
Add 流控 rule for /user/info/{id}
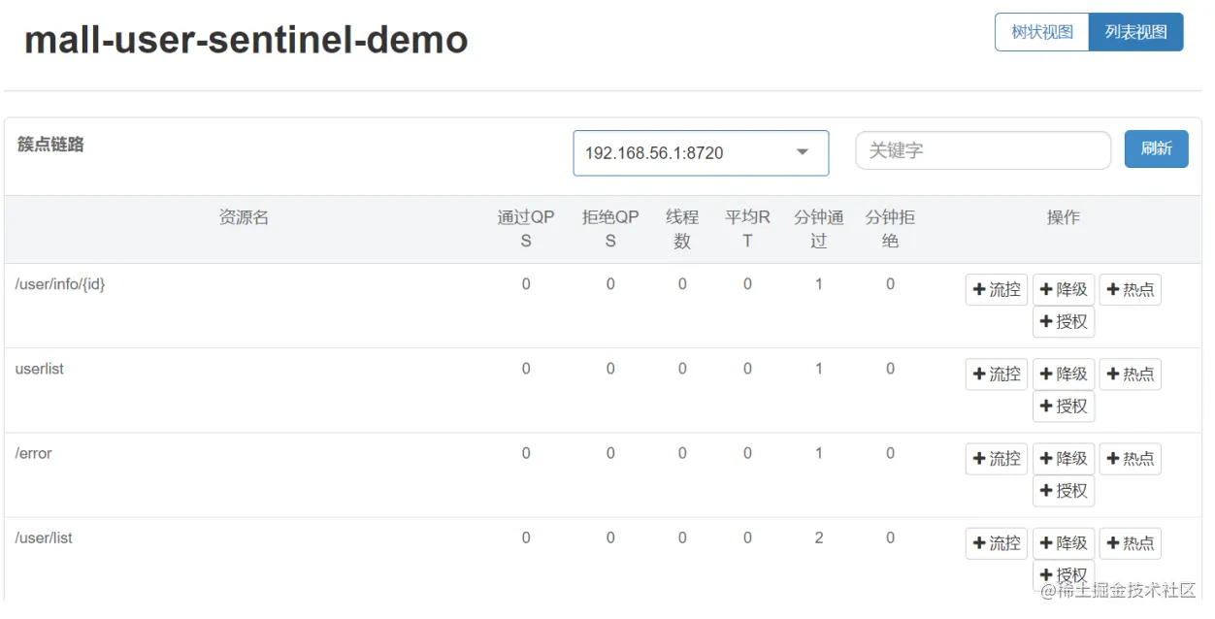996,289
